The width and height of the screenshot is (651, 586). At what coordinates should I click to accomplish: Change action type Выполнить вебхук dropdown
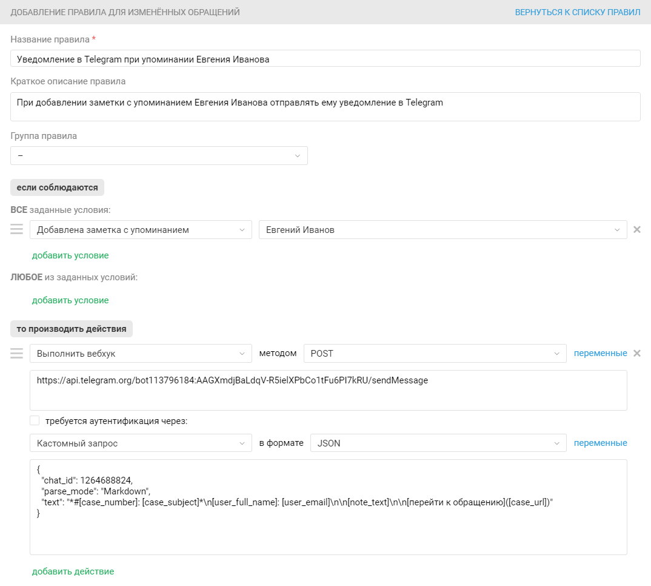(141, 354)
